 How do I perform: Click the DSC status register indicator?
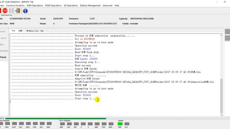coord(21,124)
